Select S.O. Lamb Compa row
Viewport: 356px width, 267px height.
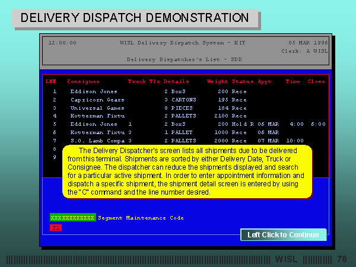97,141
